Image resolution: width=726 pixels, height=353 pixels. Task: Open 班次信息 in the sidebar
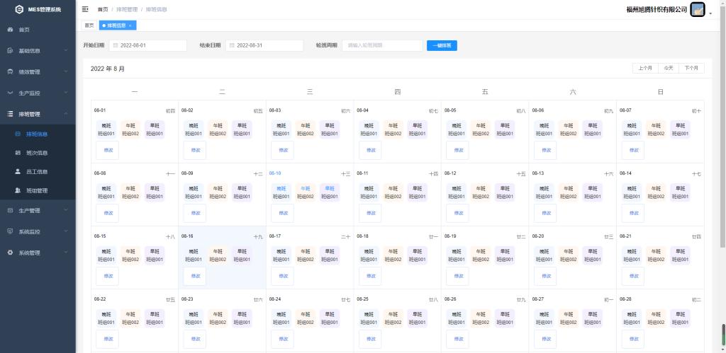pos(36,152)
